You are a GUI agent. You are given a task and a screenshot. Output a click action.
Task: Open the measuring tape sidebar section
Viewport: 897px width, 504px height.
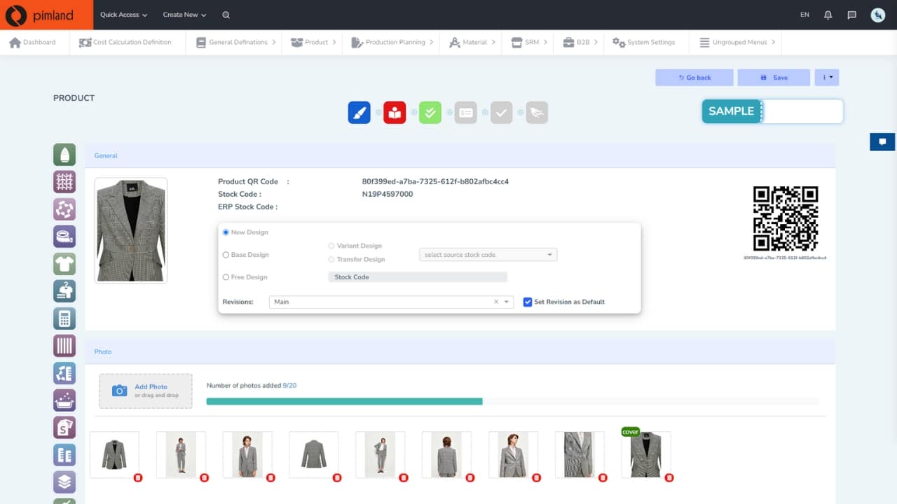tap(64, 237)
